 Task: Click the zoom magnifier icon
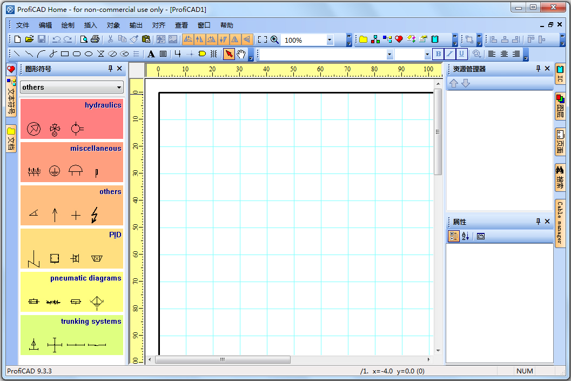(274, 39)
